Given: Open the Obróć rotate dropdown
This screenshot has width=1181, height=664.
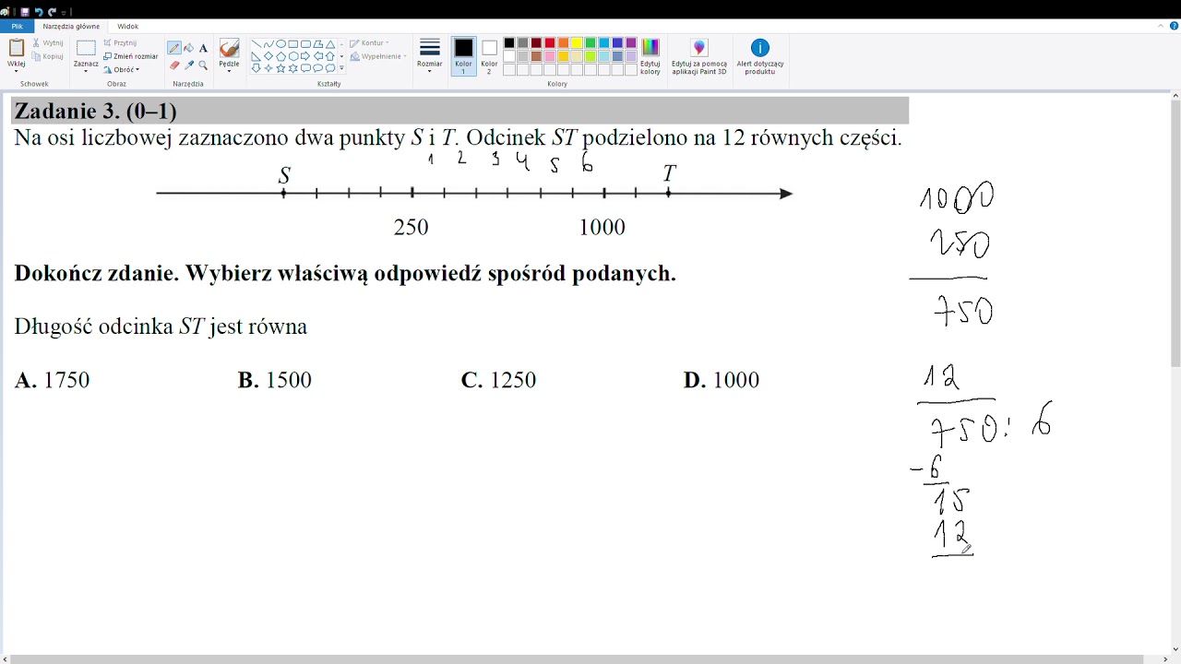Looking at the screenshot, I should pyautogui.click(x=121, y=70).
